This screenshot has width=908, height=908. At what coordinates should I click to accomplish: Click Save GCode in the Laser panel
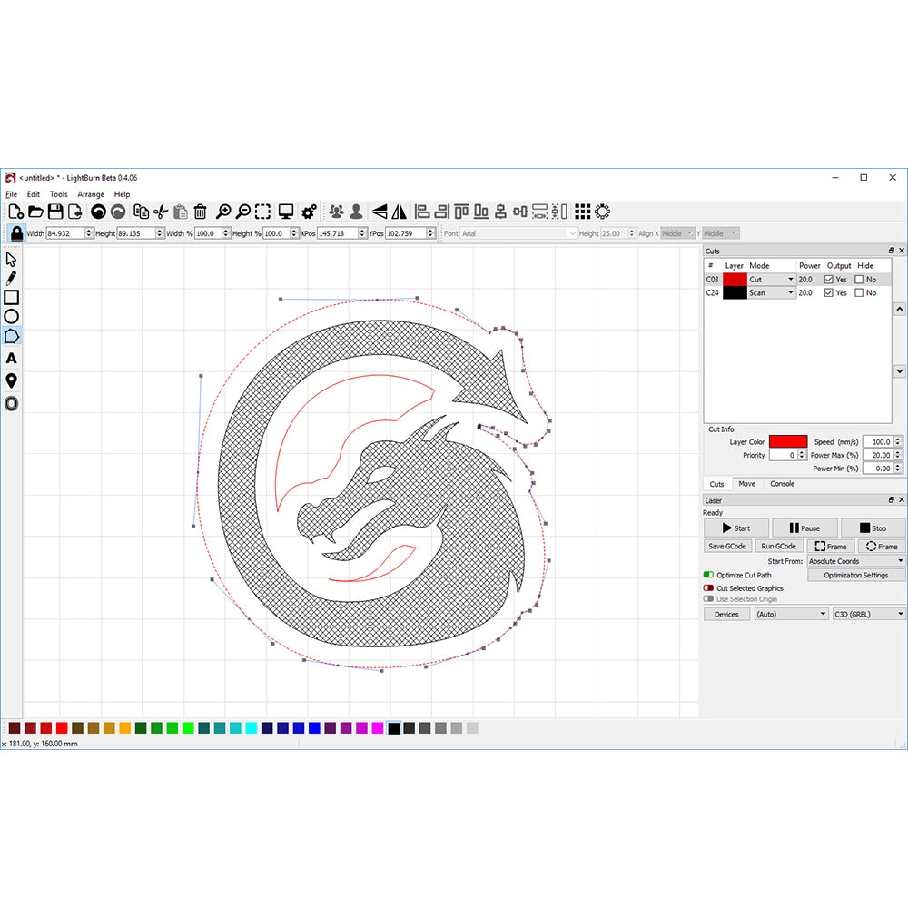(x=726, y=546)
